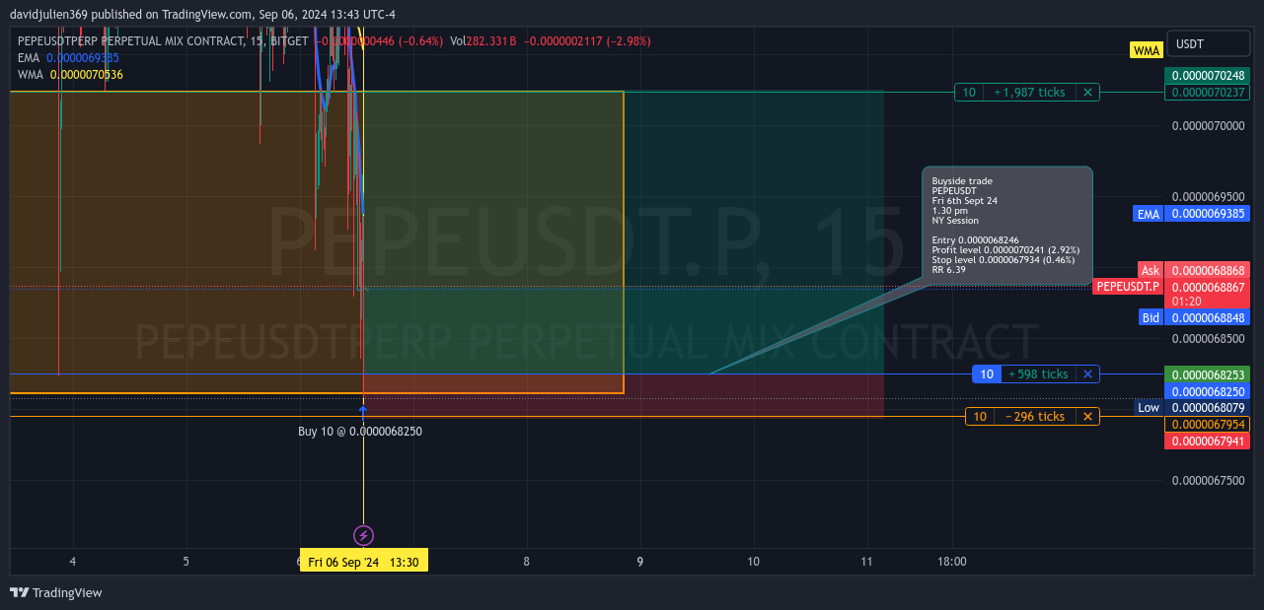Cancel the take-profit order with its X
The width and height of the screenshot is (1264, 610).
point(1087,92)
